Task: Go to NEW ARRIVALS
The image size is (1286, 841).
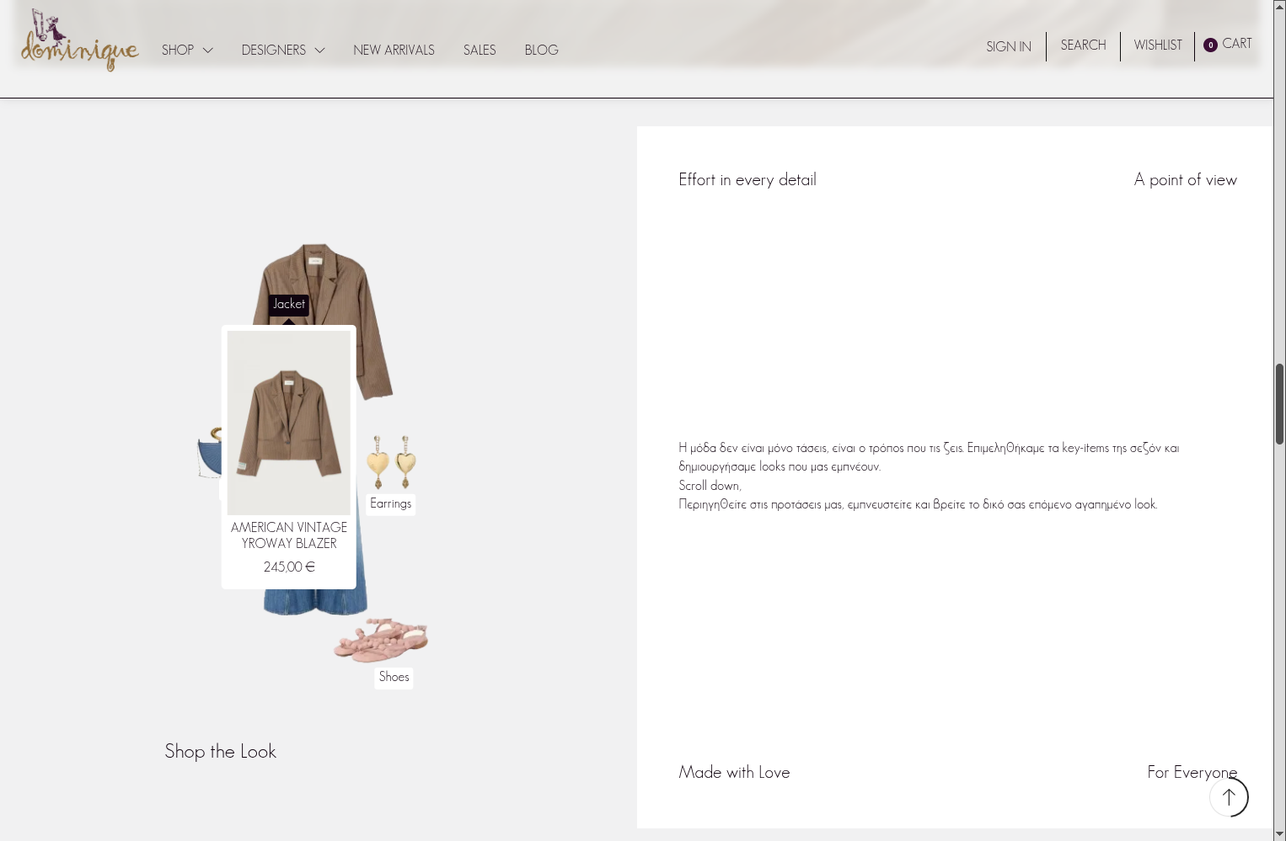Action: pos(394,51)
